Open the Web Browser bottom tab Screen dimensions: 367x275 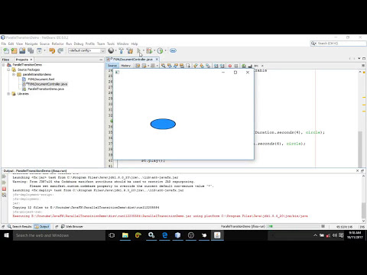click(x=72, y=226)
